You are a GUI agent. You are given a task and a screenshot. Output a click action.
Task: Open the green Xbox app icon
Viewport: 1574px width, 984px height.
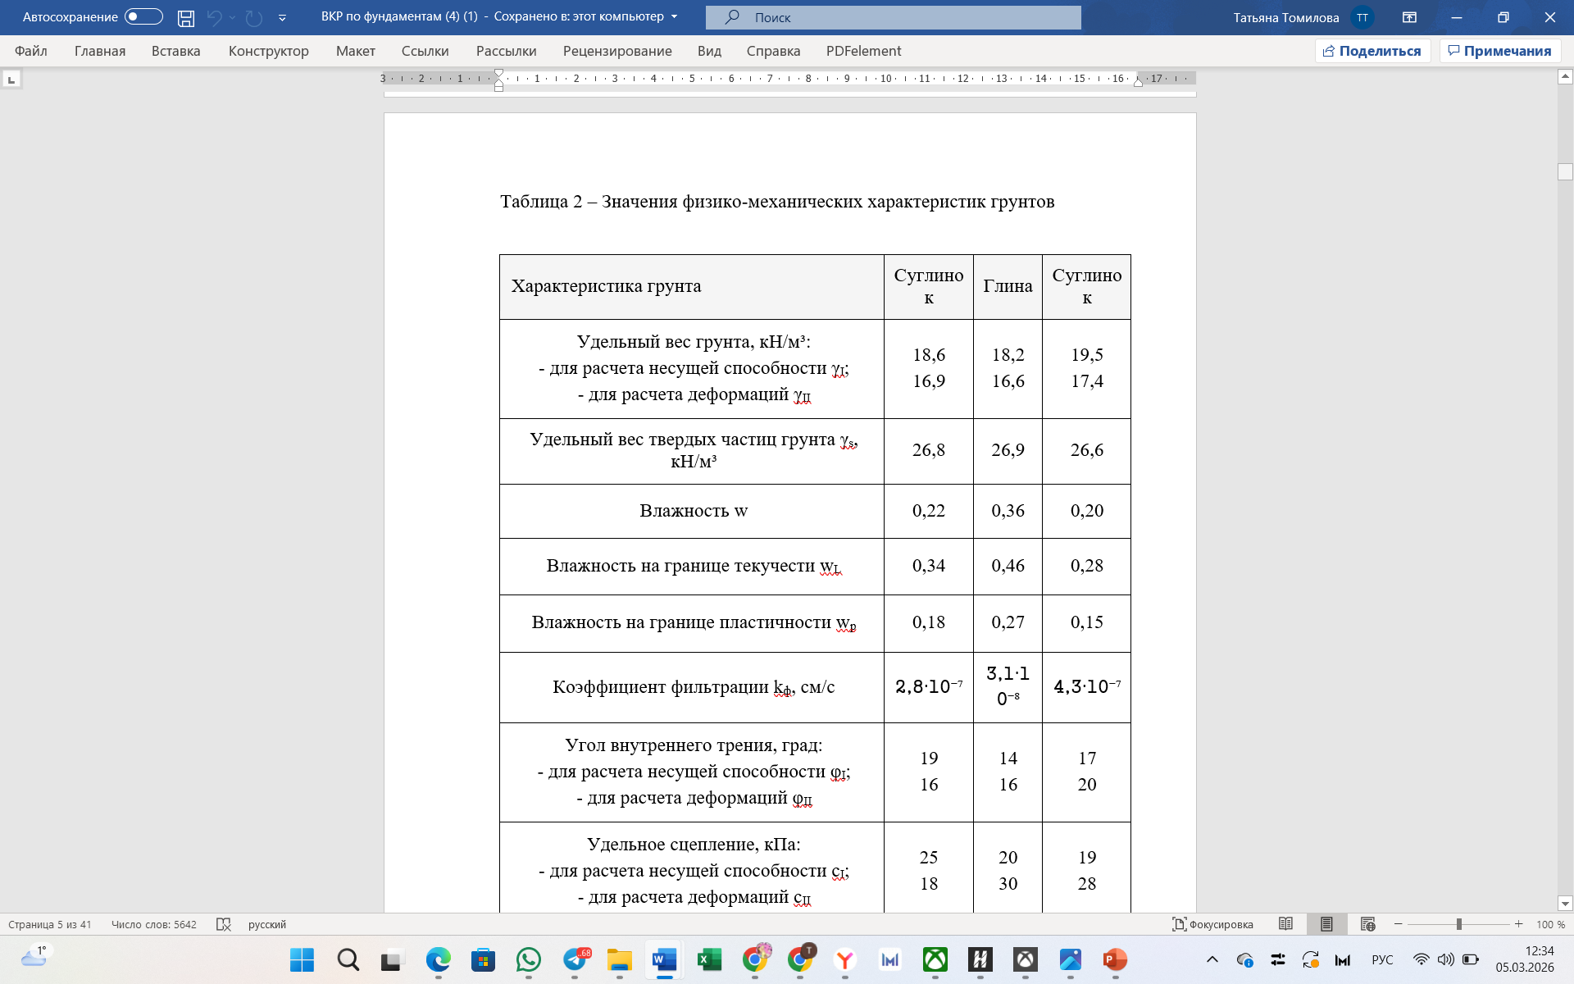tap(935, 959)
